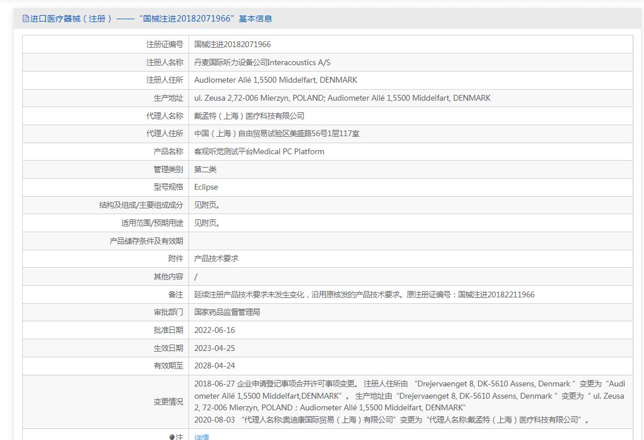
Task: Select the 适用范围/预期用途 label
Action: pos(152,223)
